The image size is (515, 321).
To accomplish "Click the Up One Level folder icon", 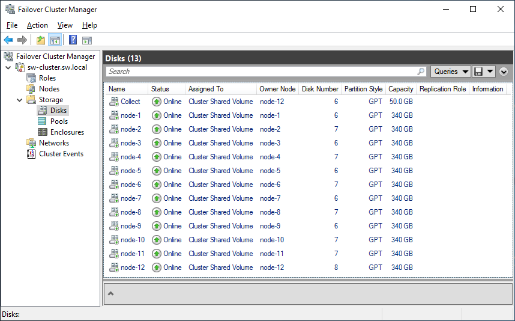I will coord(41,40).
